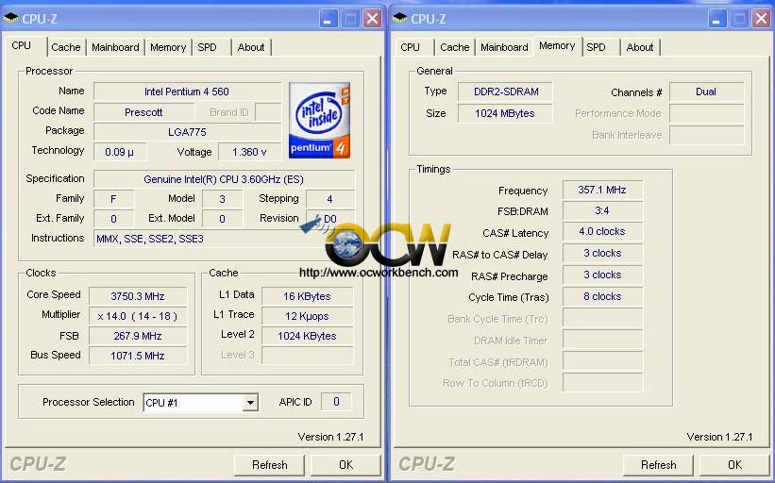Image resolution: width=775 pixels, height=483 pixels.
Task: Select Memory tab in right window
Action: [557, 45]
